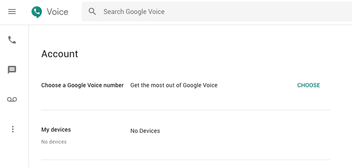This screenshot has height=167, width=352.
Task: Click the divider below the My devices row
Action: 186,160
